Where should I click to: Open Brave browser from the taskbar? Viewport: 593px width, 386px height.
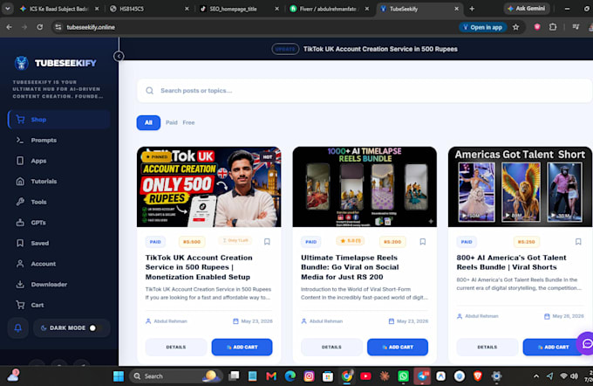pyautogui.click(x=478, y=376)
